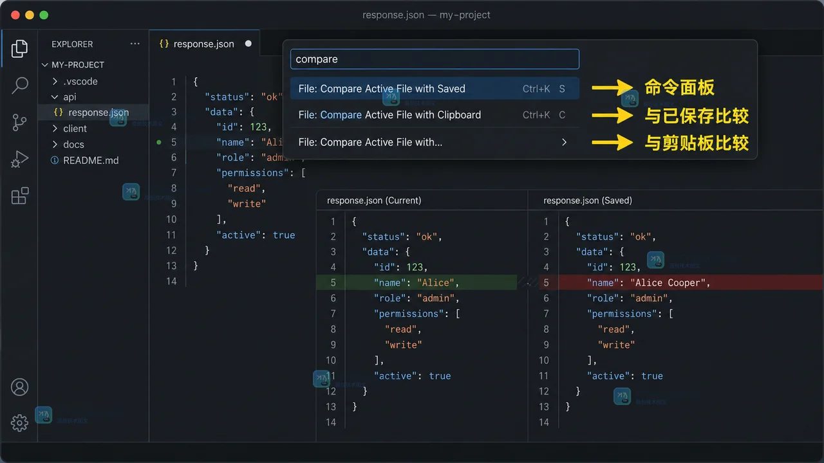Click the unsaved dot on response.json tab
Viewport: 824px width, 463px height.
coord(248,44)
